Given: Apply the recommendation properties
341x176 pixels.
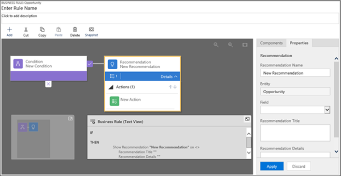Looking at the screenshot, I should tap(272, 166).
